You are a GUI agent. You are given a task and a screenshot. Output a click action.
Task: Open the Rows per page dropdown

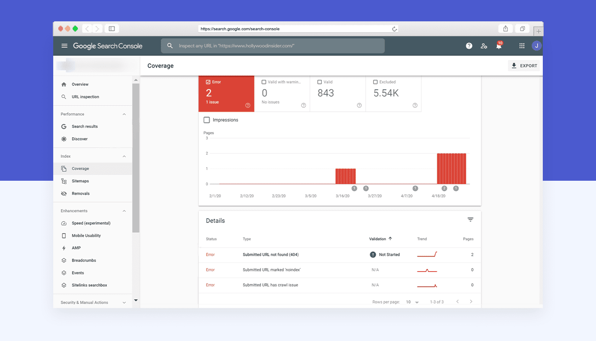(x=412, y=302)
